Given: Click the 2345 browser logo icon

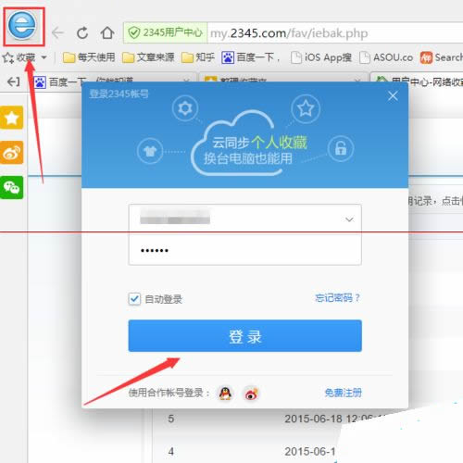Looking at the screenshot, I should (22, 26).
